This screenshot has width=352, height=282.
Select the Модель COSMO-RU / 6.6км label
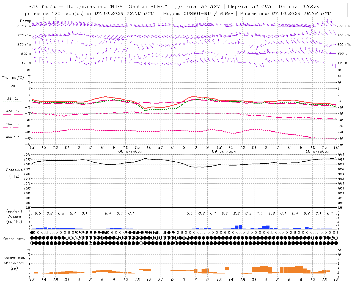198,13
